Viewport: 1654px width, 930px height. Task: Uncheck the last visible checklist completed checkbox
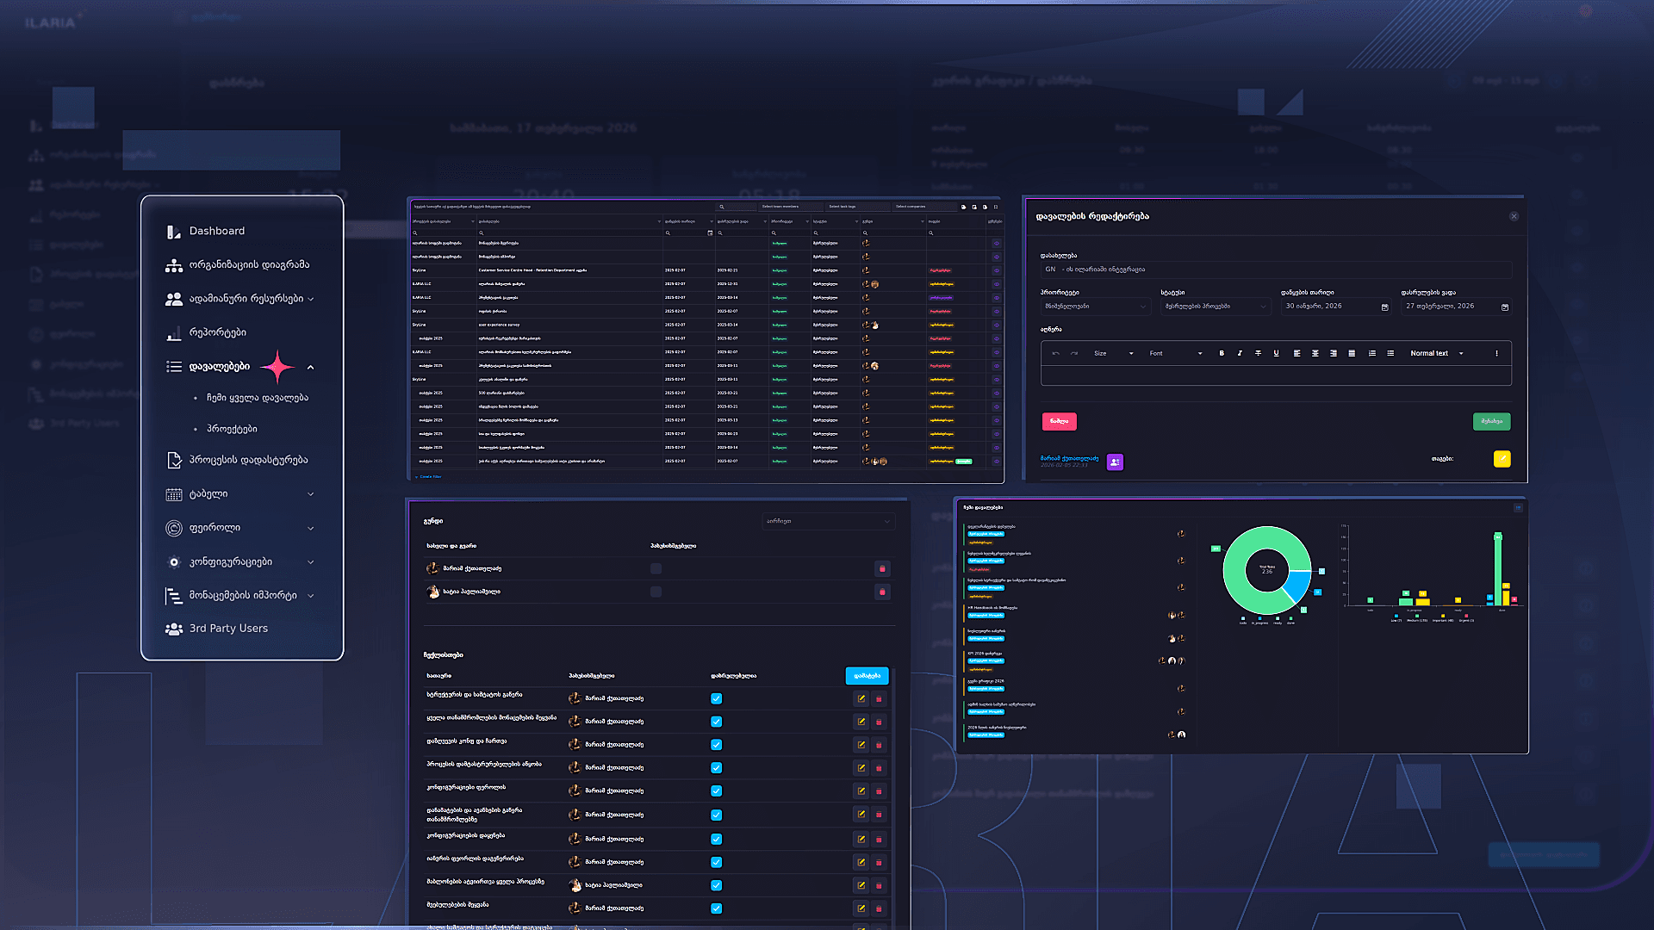pyautogui.click(x=716, y=908)
